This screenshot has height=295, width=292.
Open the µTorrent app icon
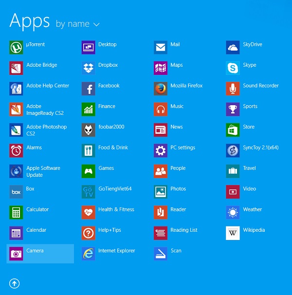click(16, 47)
